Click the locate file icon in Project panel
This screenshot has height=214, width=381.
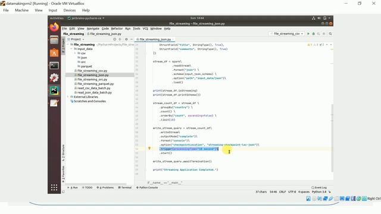pos(115,39)
